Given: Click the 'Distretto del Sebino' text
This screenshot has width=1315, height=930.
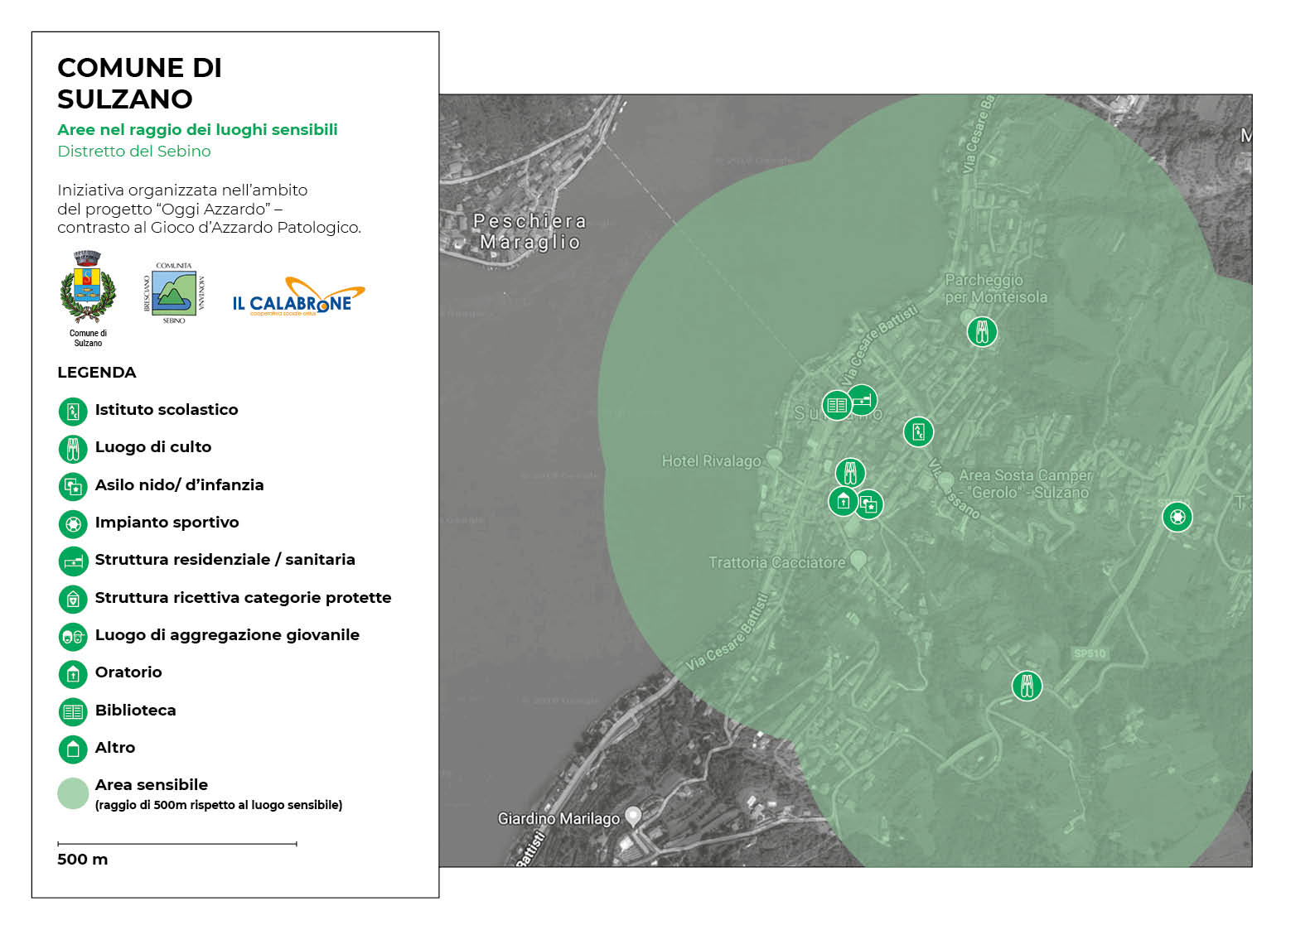Looking at the screenshot, I should click(134, 151).
